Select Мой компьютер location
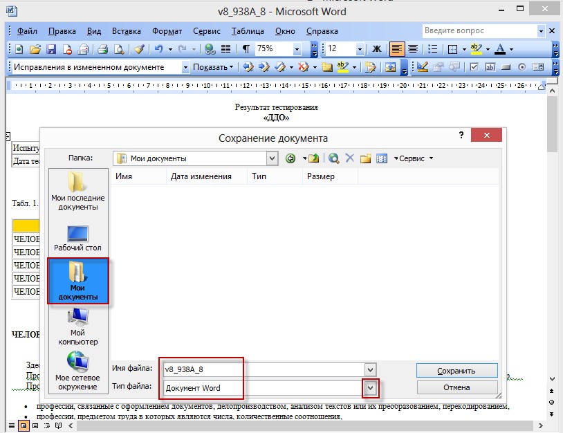Viewport: 563px width, 433px height. pos(78,326)
